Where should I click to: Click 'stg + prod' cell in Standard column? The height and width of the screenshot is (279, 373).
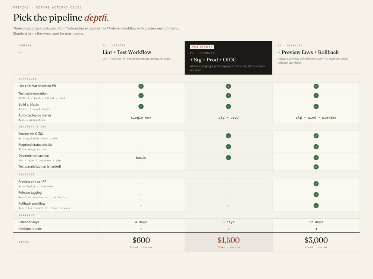[x=228, y=118]
